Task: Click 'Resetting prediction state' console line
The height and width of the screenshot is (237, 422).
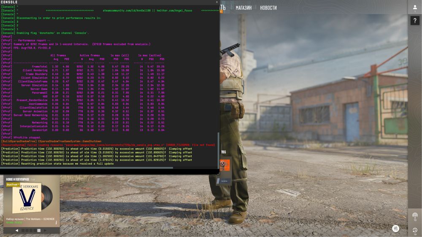Action: [57, 164]
